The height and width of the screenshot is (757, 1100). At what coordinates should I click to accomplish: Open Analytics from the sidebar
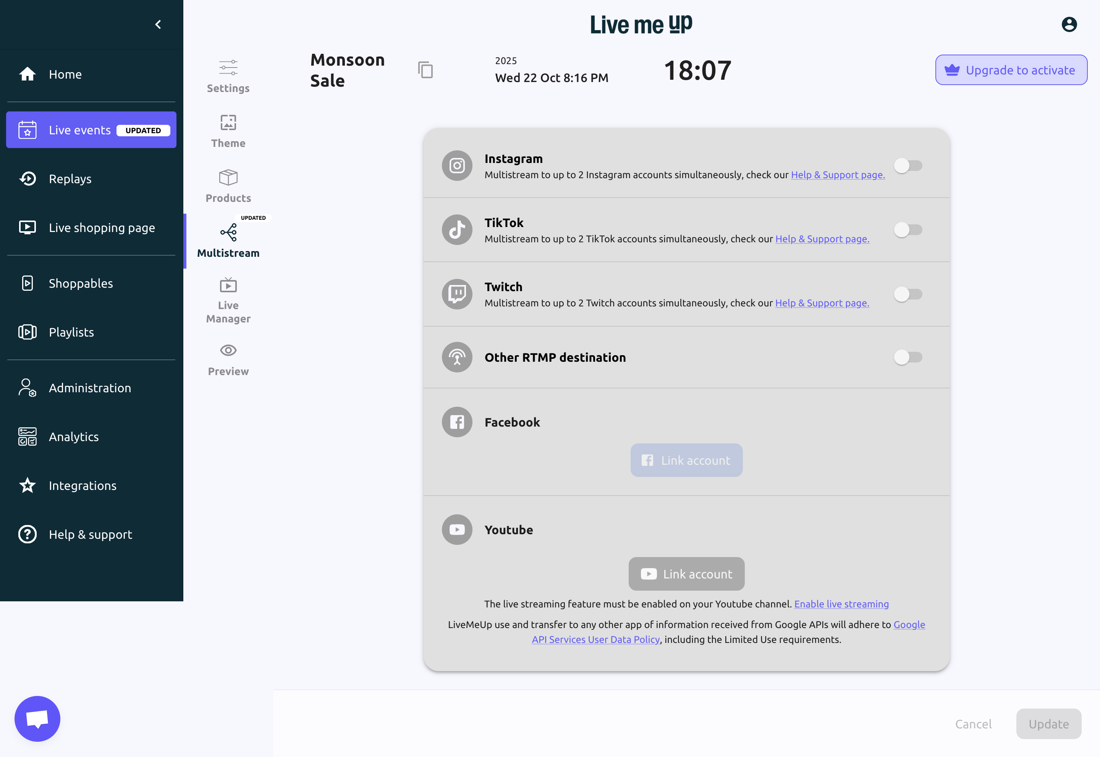(74, 437)
